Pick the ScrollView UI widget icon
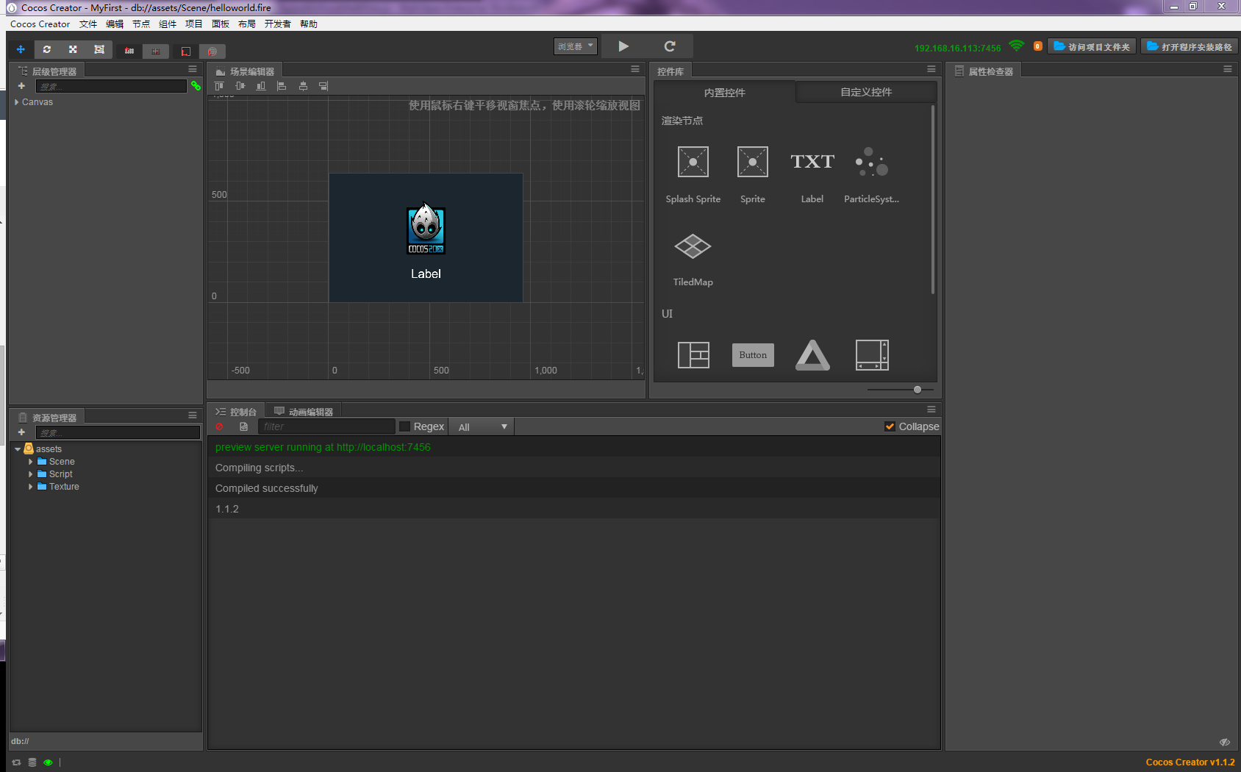The image size is (1241, 772). click(872, 355)
